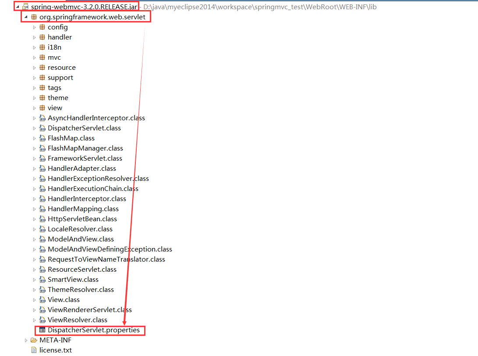Select the theme package label
The image size is (478, 356).
(x=58, y=98)
